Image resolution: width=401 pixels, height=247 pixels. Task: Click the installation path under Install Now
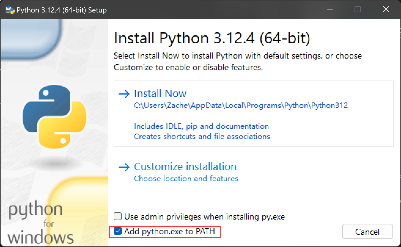coord(241,105)
